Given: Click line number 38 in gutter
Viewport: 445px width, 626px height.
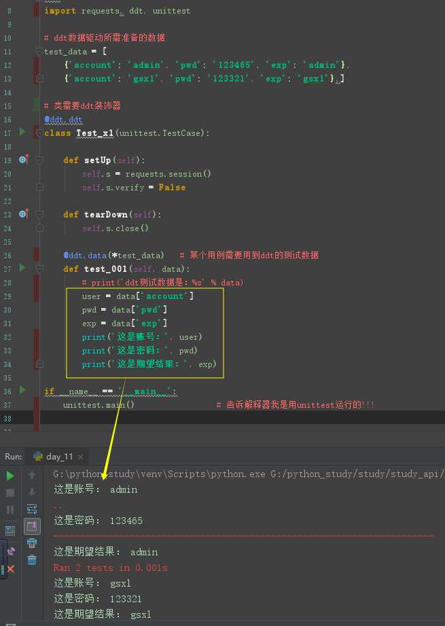Looking at the screenshot, I should [x=7, y=419].
